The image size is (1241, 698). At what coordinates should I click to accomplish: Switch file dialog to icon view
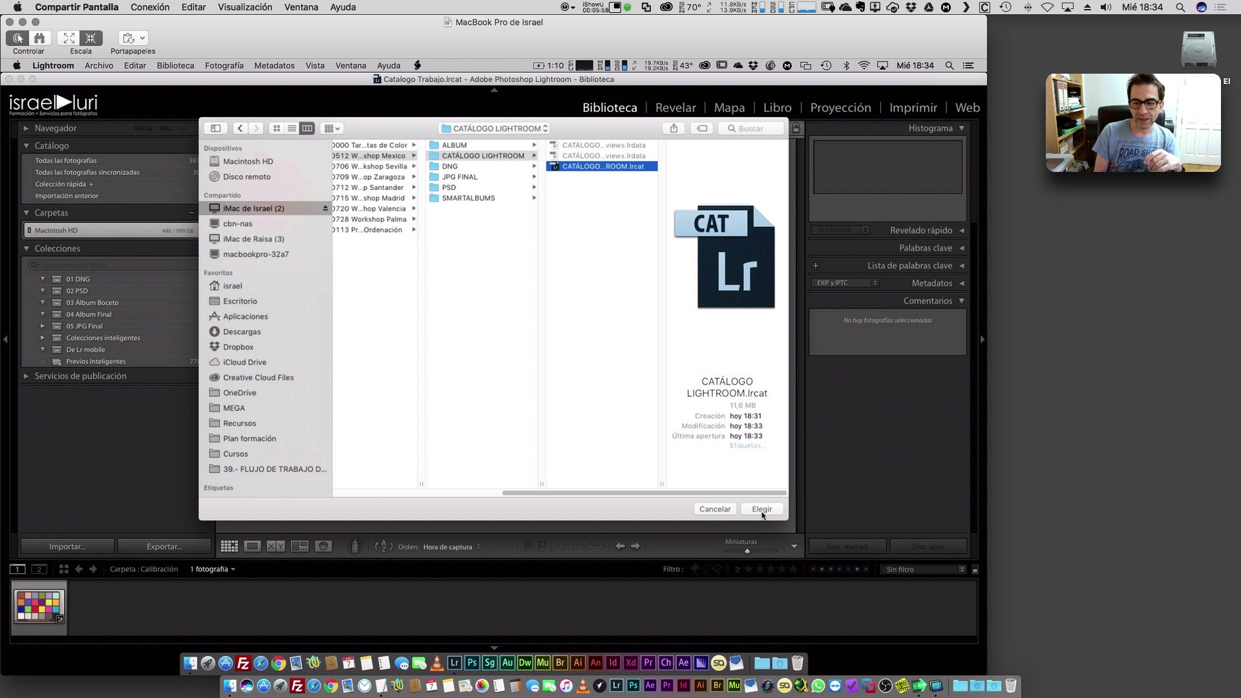[277, 128]
